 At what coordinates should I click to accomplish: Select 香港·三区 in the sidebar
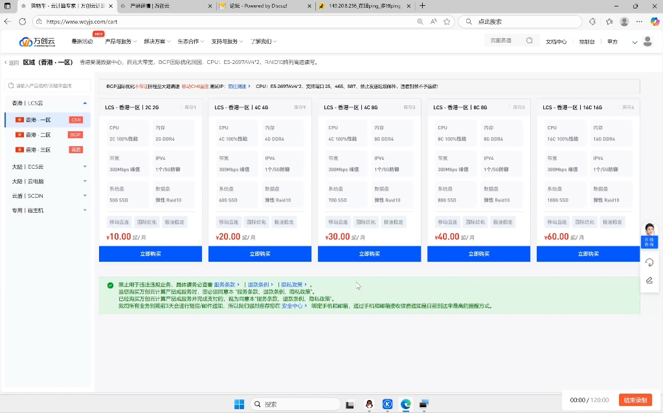pyautogui.click(x=47, y=150)
